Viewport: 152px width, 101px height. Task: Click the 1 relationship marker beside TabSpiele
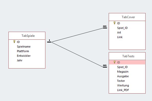coord(49,40)
